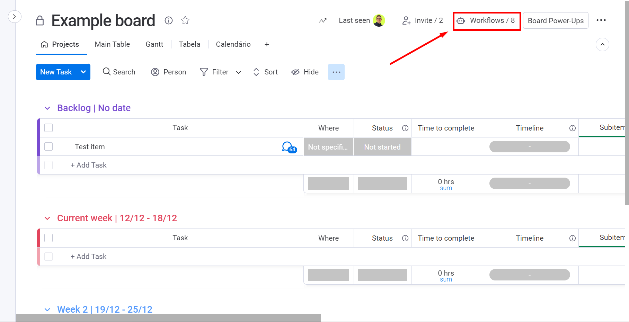The height and width of the screenshot is (322, 629).
Task: Open the Sort tool
Action: tap(266, 72)
